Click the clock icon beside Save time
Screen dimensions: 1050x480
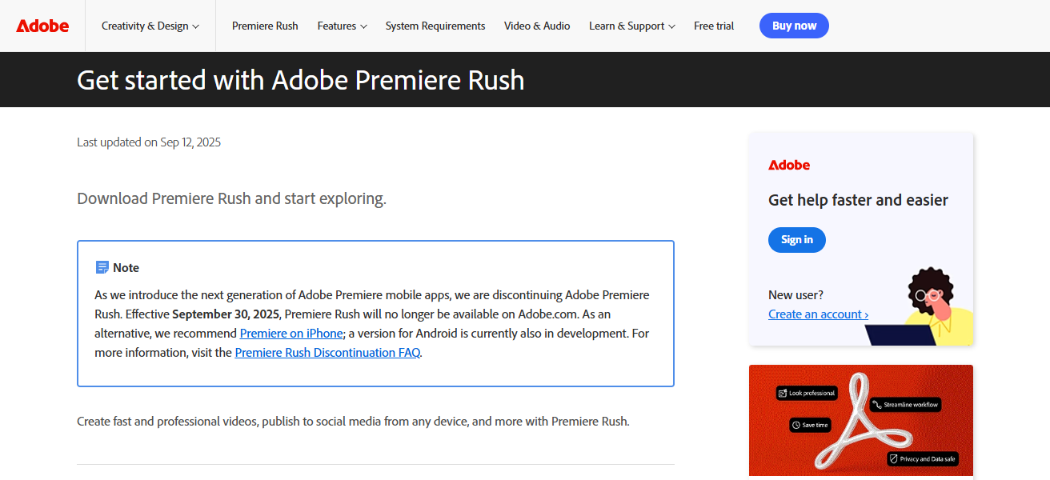click(796, 425)
